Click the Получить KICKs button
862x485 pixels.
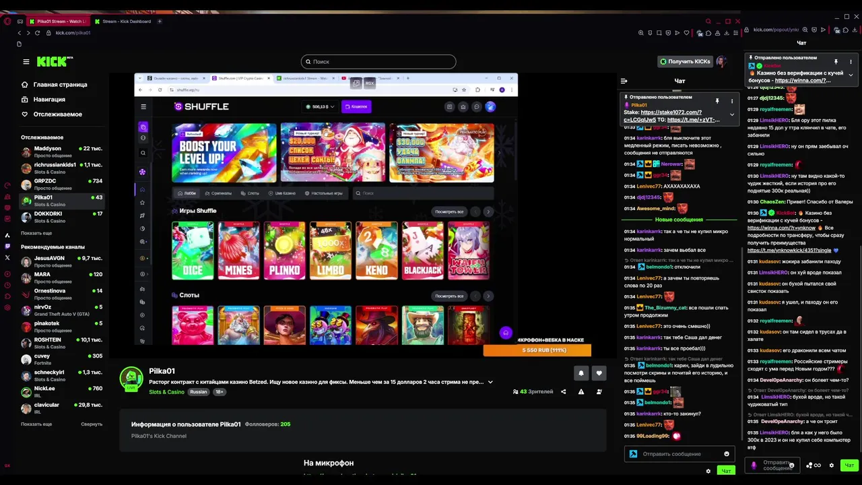click(685, 61)
